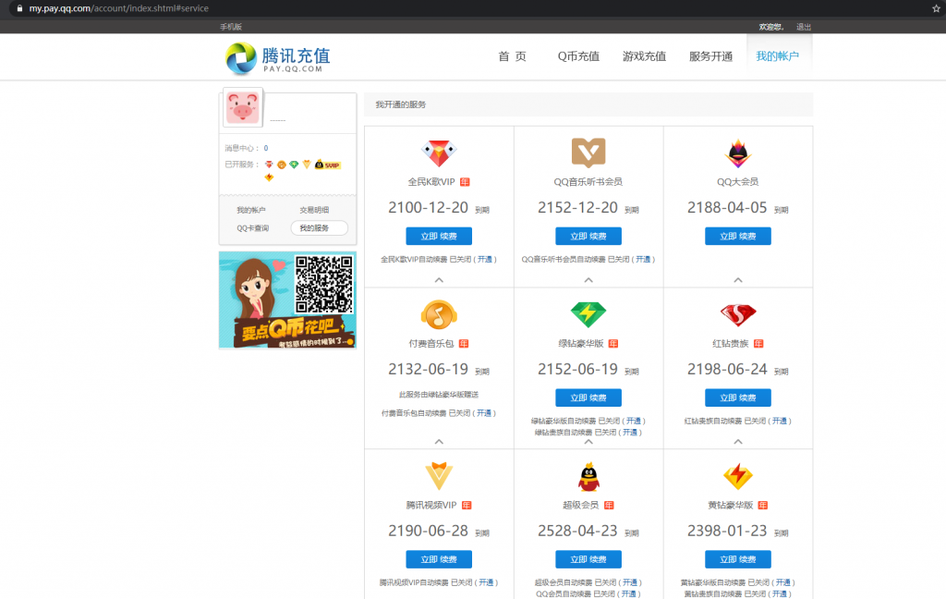Bookmark this page with the star icon
Viewport: 946px width, 599px height.
pos(936,8)
